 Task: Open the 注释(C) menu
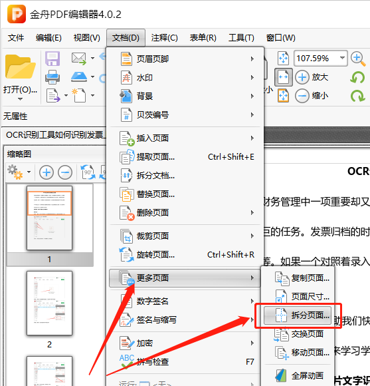pos(164,38)
